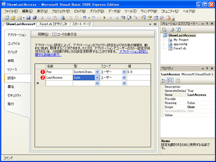
Task: Click the Paste toolbar icon
Action: coord(55,18)
